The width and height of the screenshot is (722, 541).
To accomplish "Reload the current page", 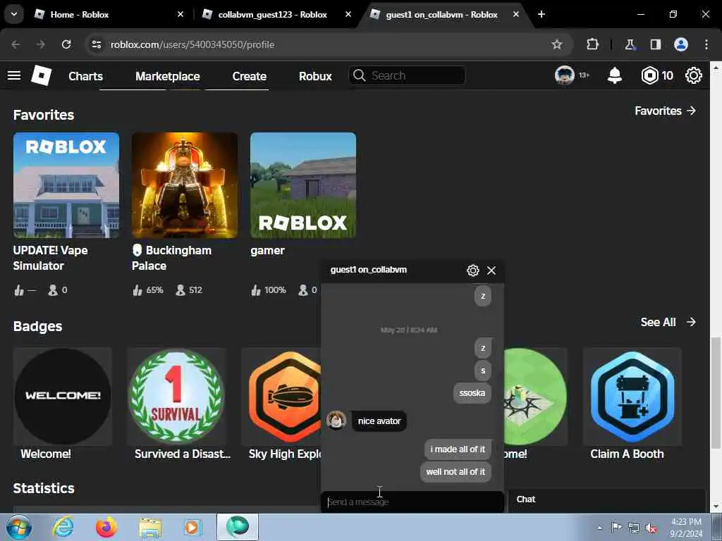I will (66, 44).
